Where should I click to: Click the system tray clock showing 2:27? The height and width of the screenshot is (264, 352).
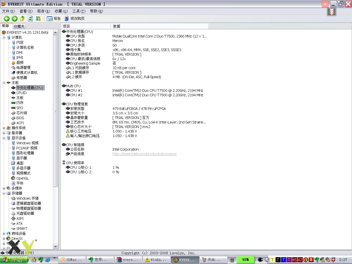[x=343, y=260]
